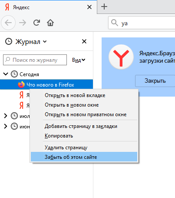Open the Журнал sidebar switcher dropdown

(45, 42)
